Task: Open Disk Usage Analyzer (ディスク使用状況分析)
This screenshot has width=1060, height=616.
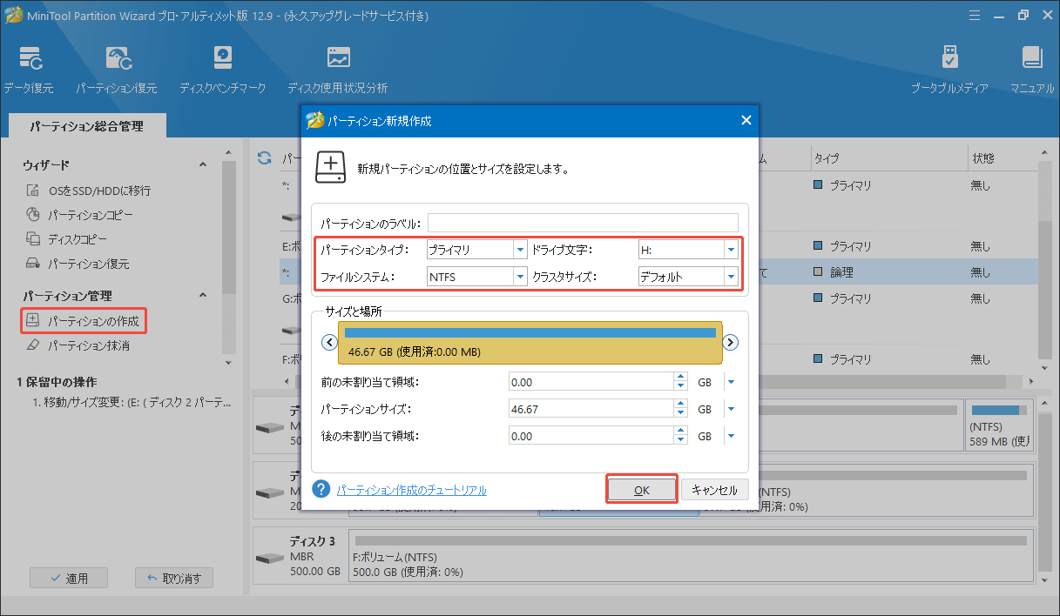Action: tap(337, 70)
